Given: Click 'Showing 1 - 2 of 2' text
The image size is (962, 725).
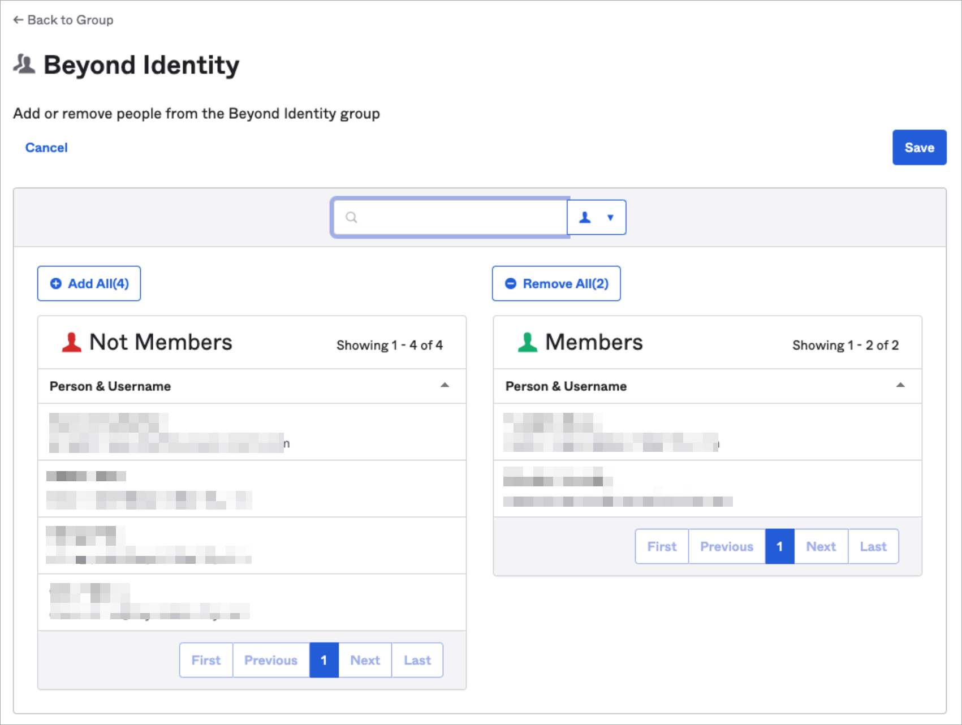Looking at the screenshot, I should [845, 345].
